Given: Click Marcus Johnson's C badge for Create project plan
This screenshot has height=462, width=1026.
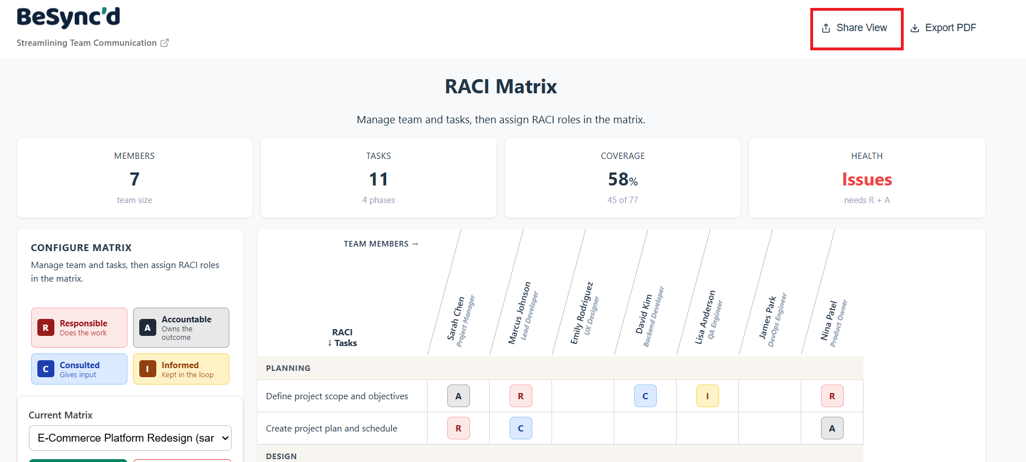Looking at the screenshot, I should click(x=521, y=429).
